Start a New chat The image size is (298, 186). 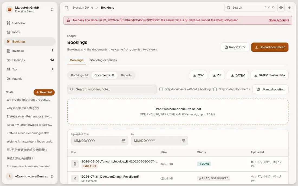pyautogui.click(x=44, y=92)
